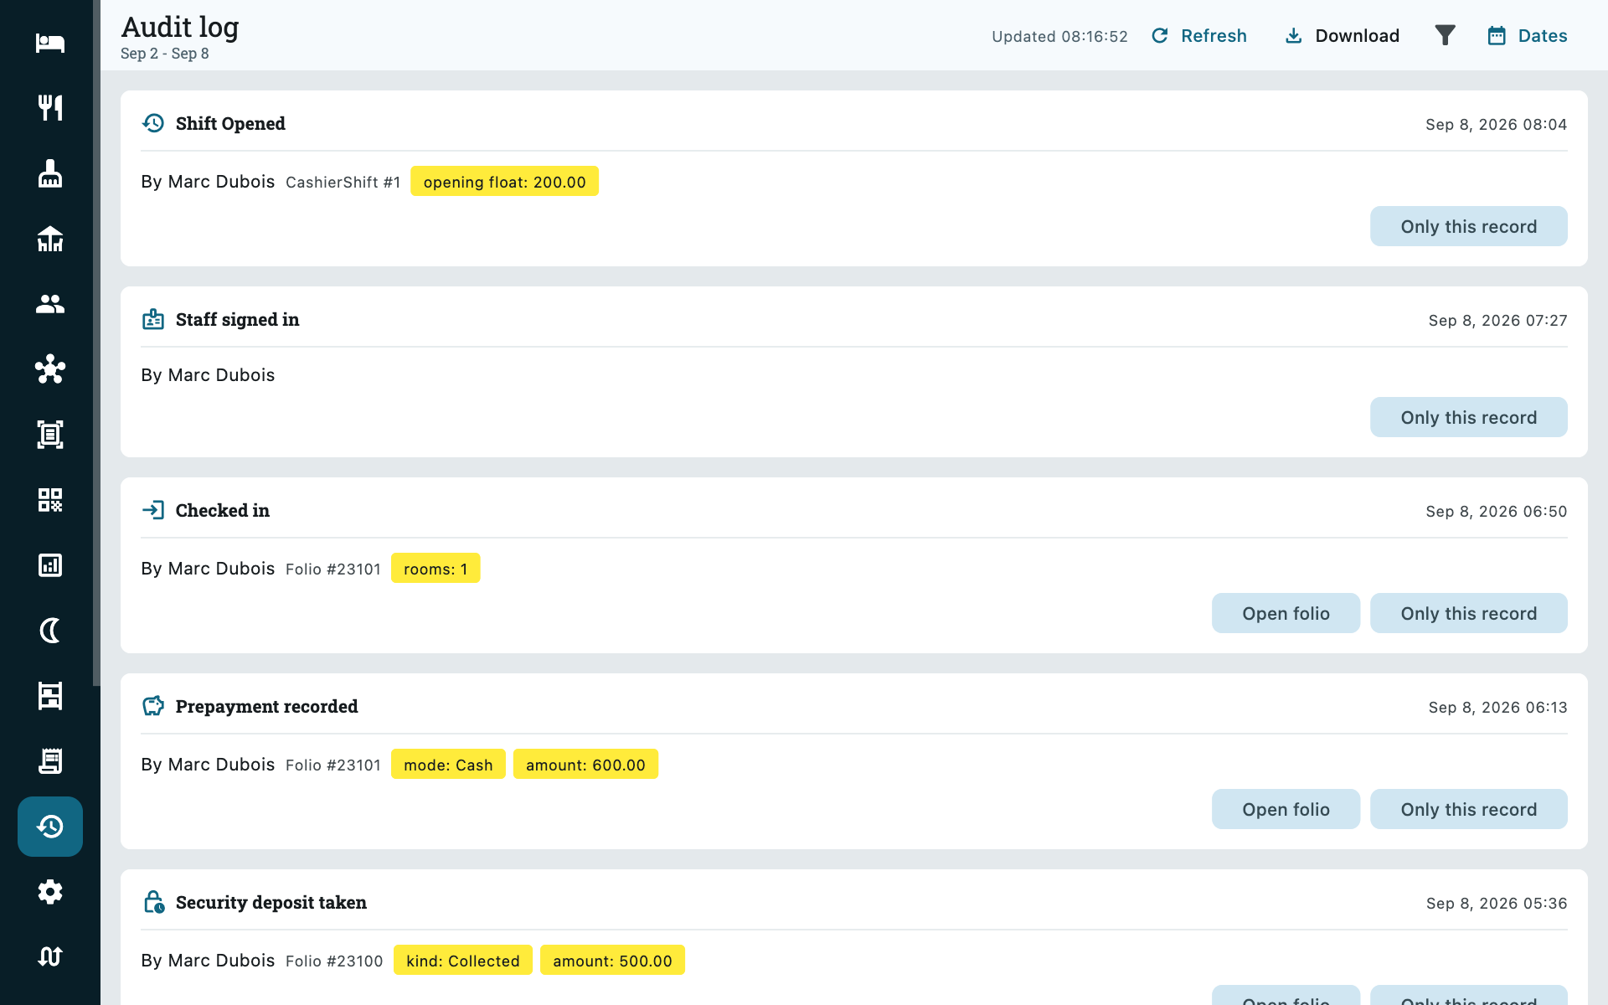Click the Shift Opened history icon

pyautogui.click(x=153, y=123)
